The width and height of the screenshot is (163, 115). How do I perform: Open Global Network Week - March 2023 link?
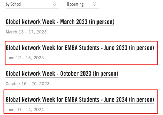coord(60,22)
